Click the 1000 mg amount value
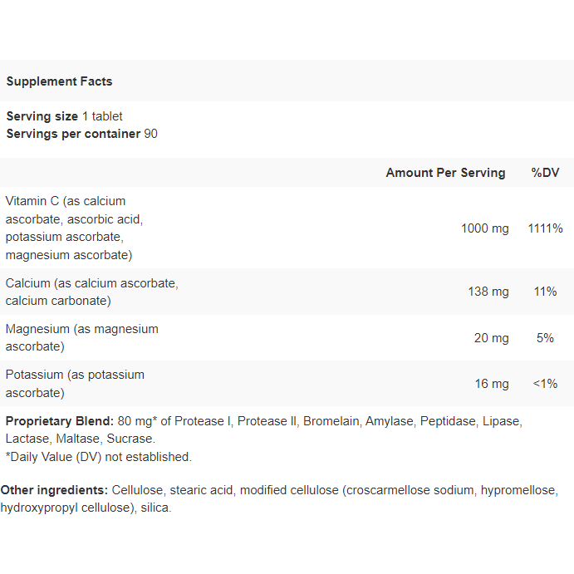 (484, 228)
